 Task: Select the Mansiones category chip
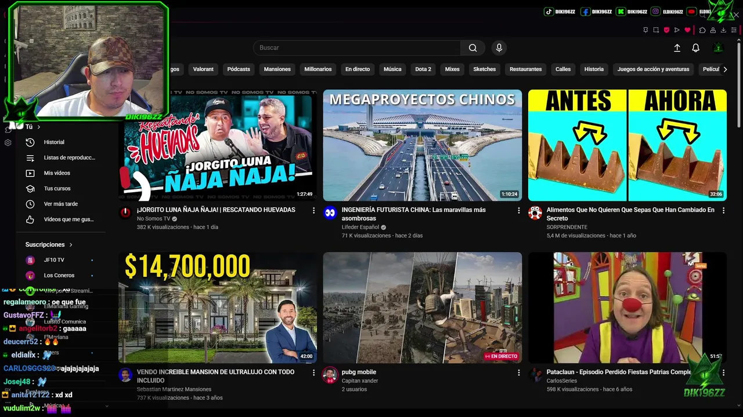277,69
